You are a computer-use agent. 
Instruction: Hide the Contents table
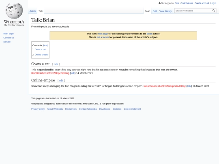coord(45,45)
